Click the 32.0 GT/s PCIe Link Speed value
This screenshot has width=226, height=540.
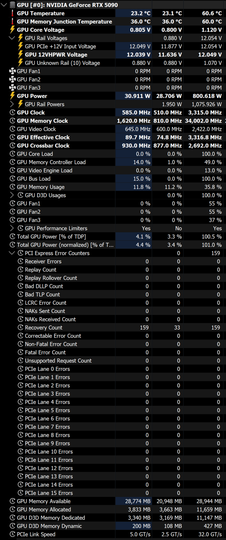(x=210, y=535)
